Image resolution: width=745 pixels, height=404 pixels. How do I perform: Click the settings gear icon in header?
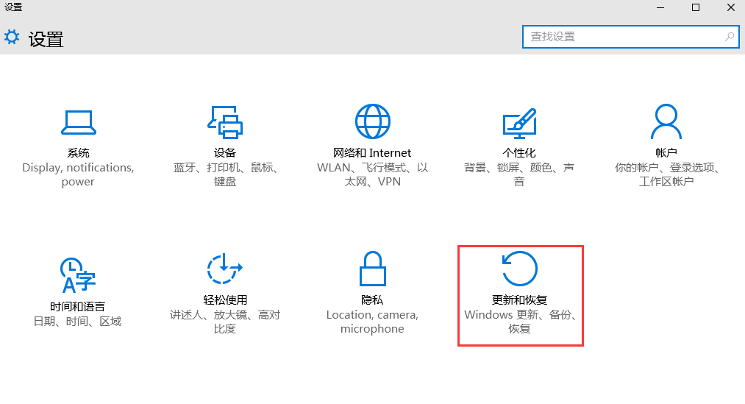12,37
